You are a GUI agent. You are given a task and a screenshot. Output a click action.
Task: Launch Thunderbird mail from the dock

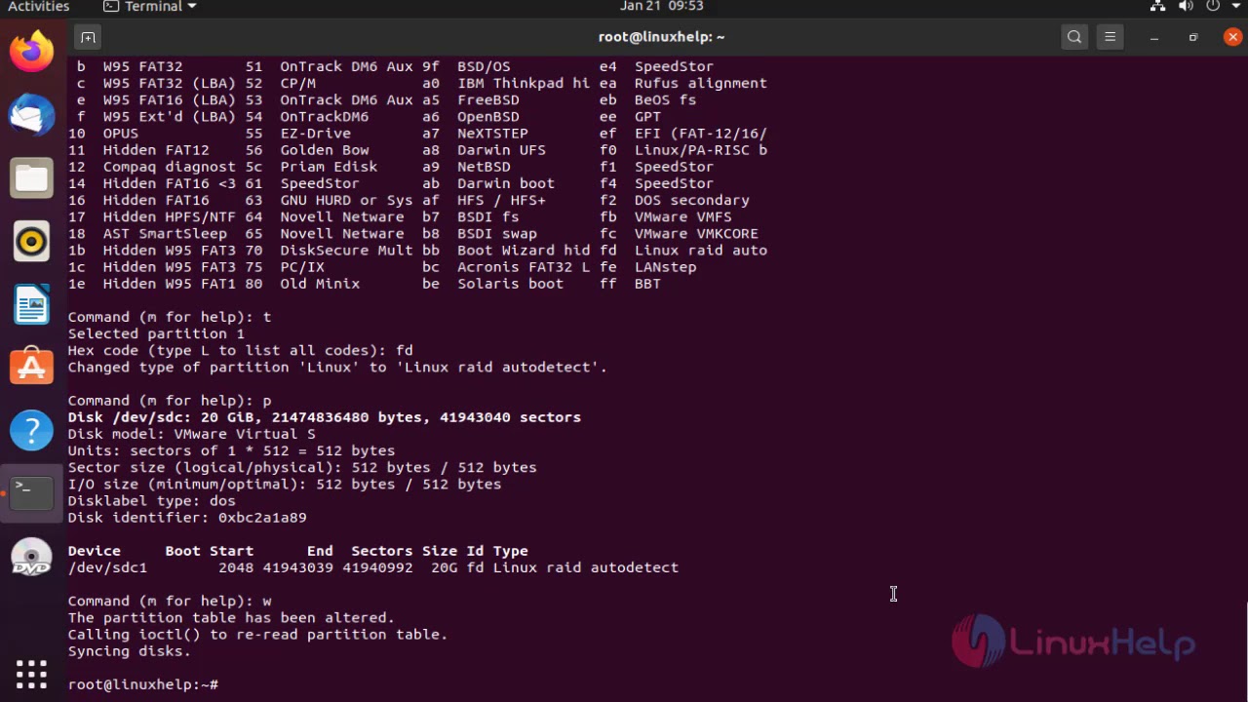(x=31, y=115)
